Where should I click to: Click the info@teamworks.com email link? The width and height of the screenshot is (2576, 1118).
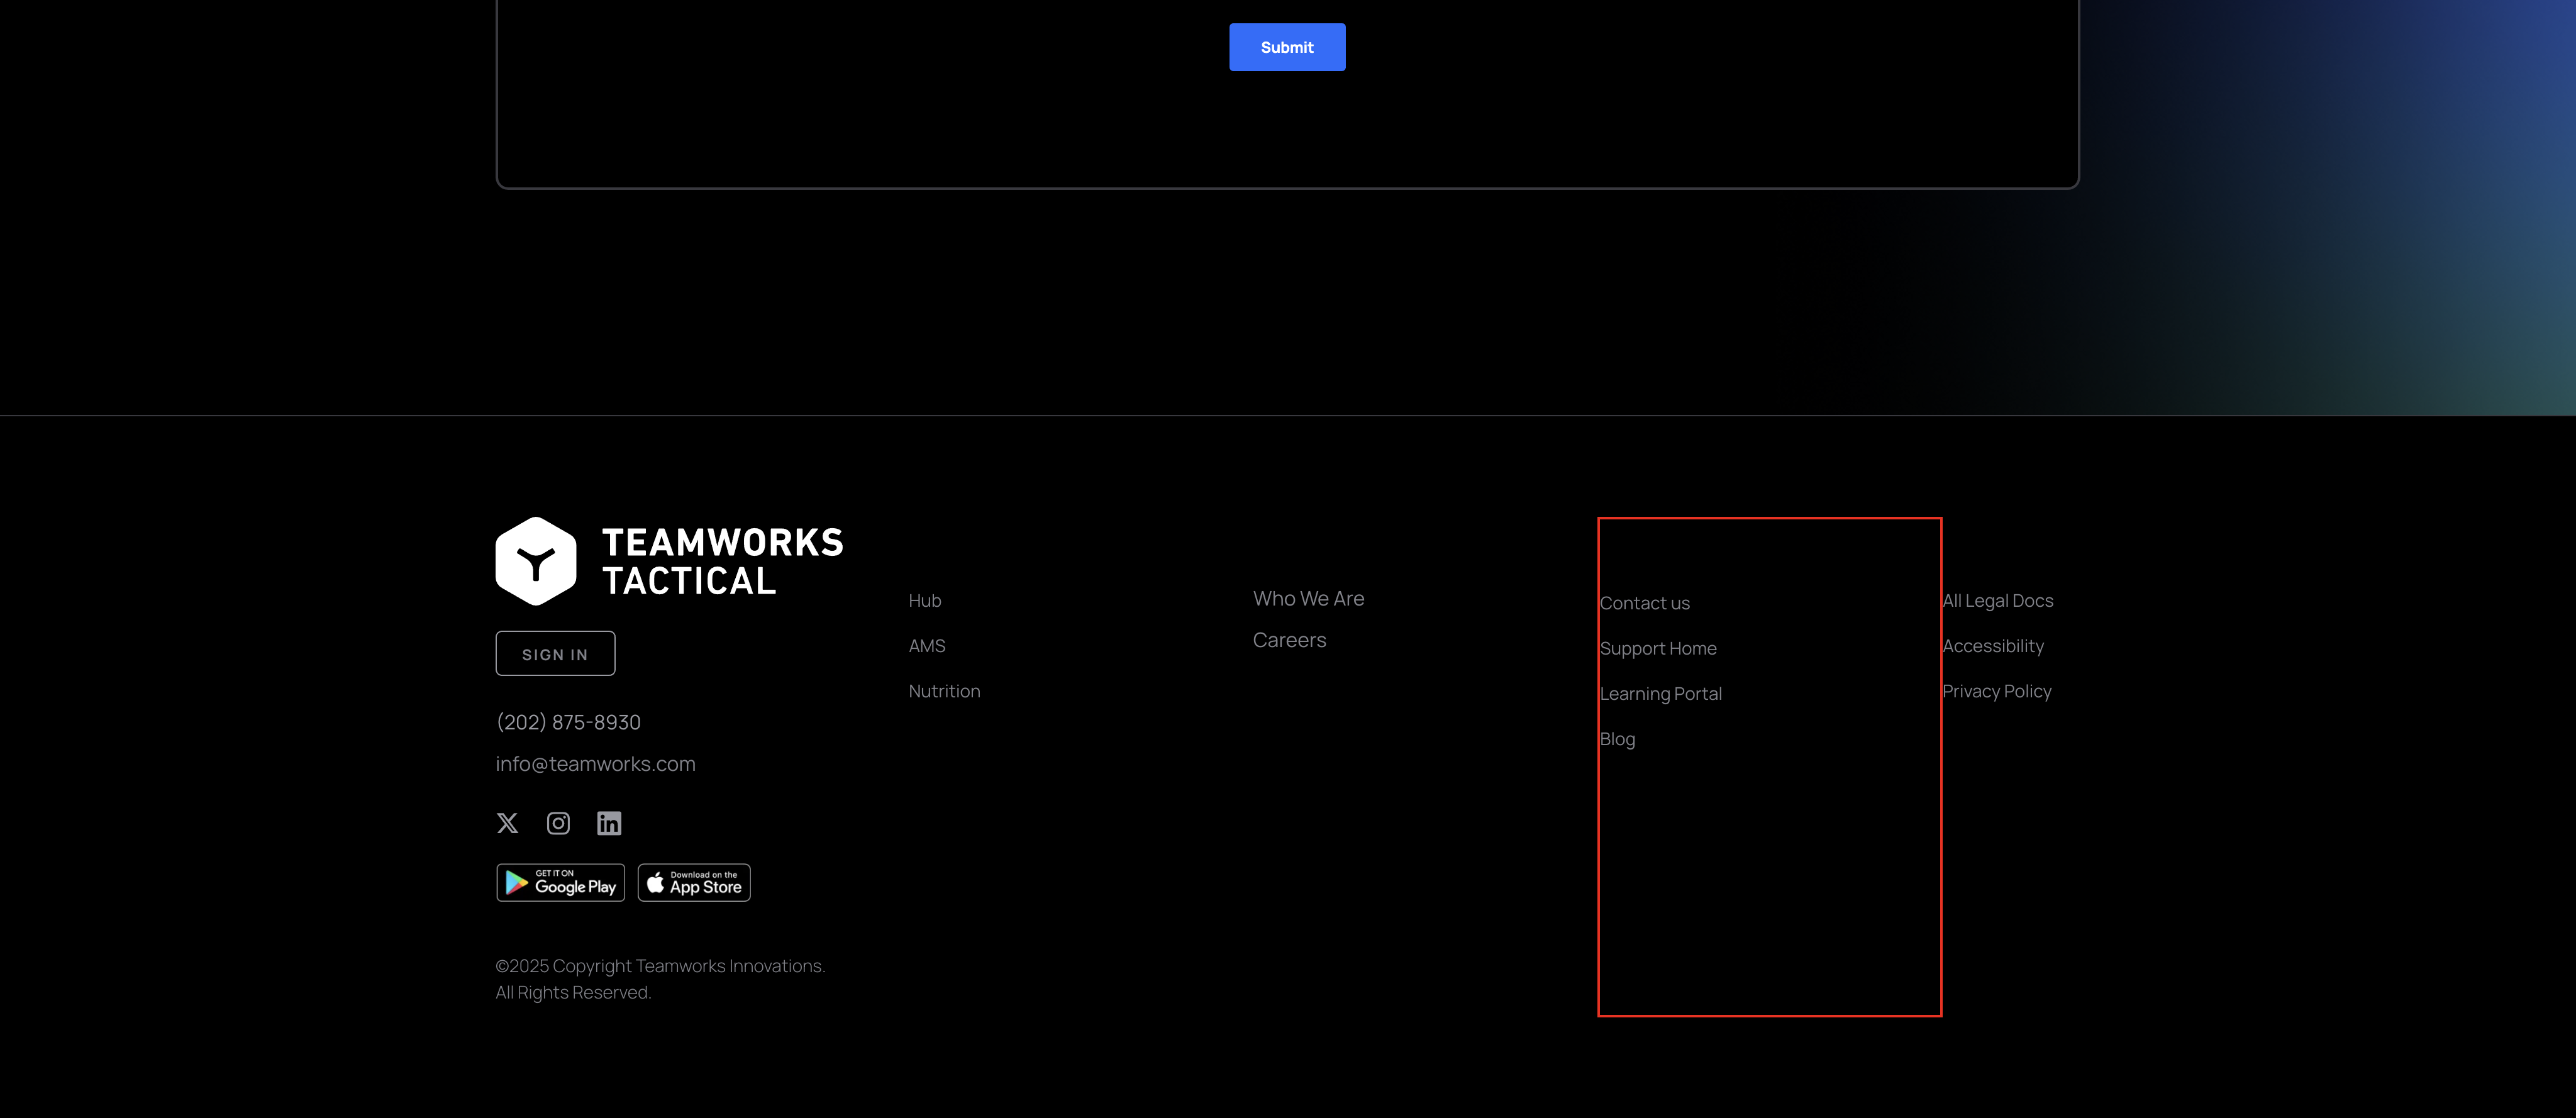coord(595,764)
